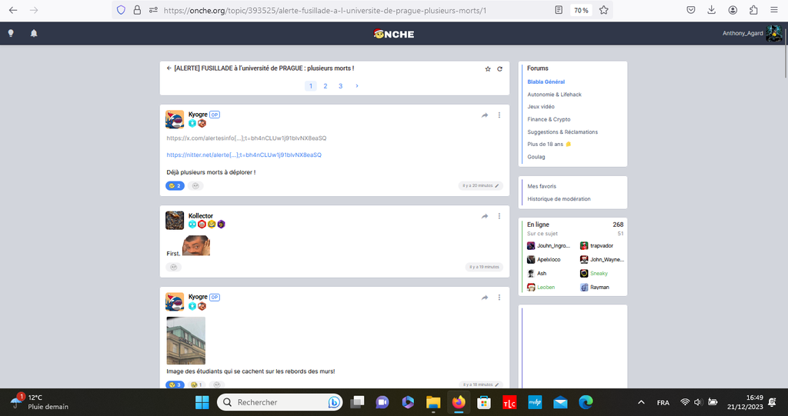Open the nitter.net alert link
The width and height of the screenshot is (788, 416).
point(244,155)
